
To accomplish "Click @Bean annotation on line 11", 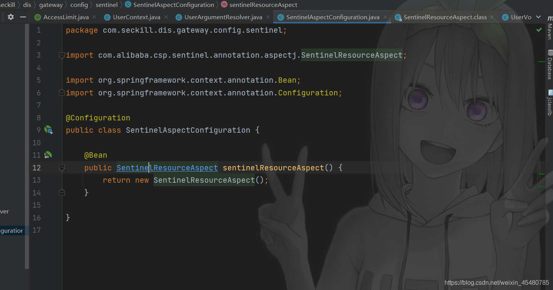I will tap(96, 155).
